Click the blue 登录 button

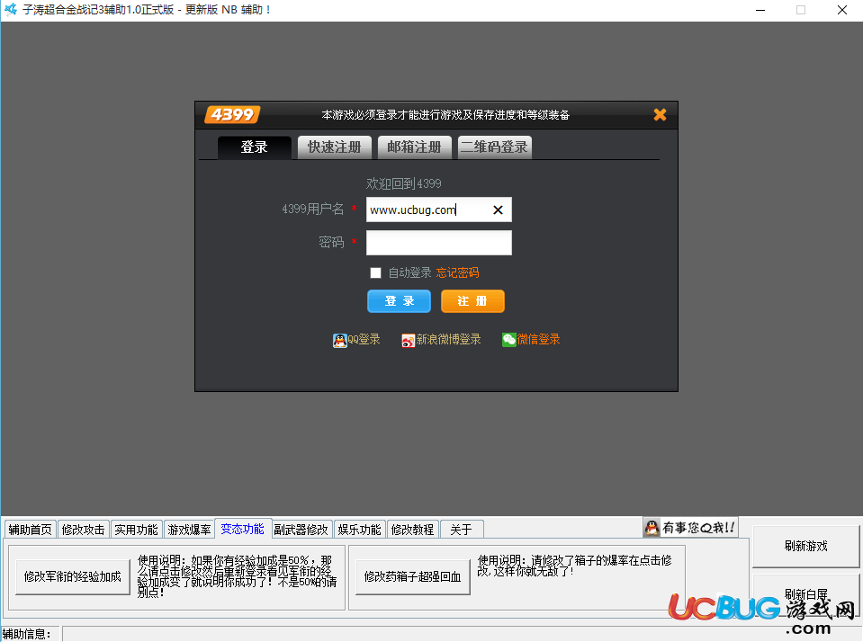(399, 301)
